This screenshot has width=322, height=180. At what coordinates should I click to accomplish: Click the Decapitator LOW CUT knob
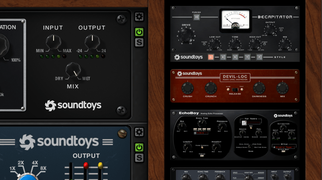215,44
